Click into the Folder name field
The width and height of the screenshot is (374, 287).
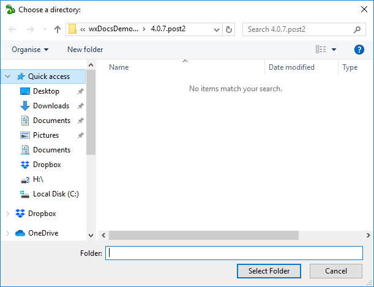coord(234,253)
